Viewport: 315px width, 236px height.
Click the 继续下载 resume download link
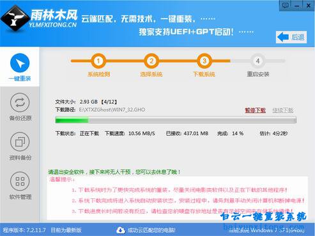283,110
